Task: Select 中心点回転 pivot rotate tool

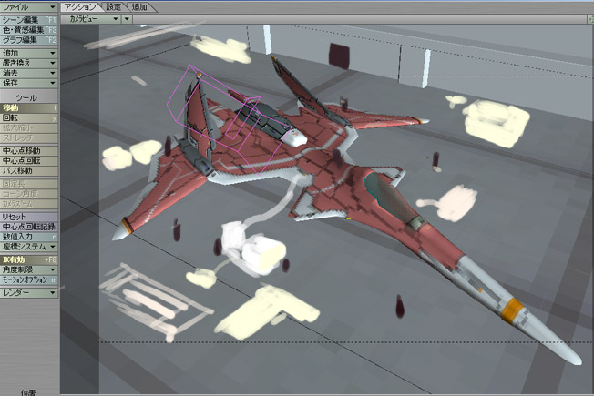Action: [29, 160]
